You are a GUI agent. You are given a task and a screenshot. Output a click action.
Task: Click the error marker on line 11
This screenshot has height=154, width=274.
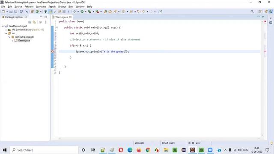tap(52, 51)
